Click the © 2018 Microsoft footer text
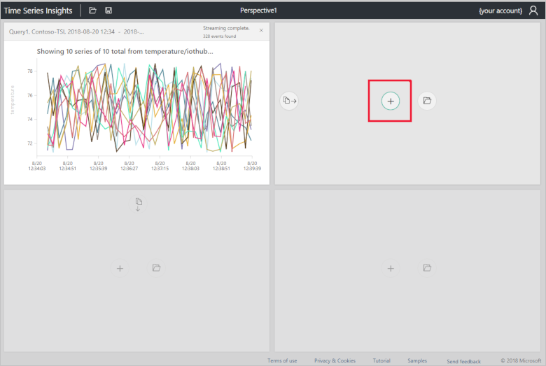The image size is (546, 366). pos(521,361)
